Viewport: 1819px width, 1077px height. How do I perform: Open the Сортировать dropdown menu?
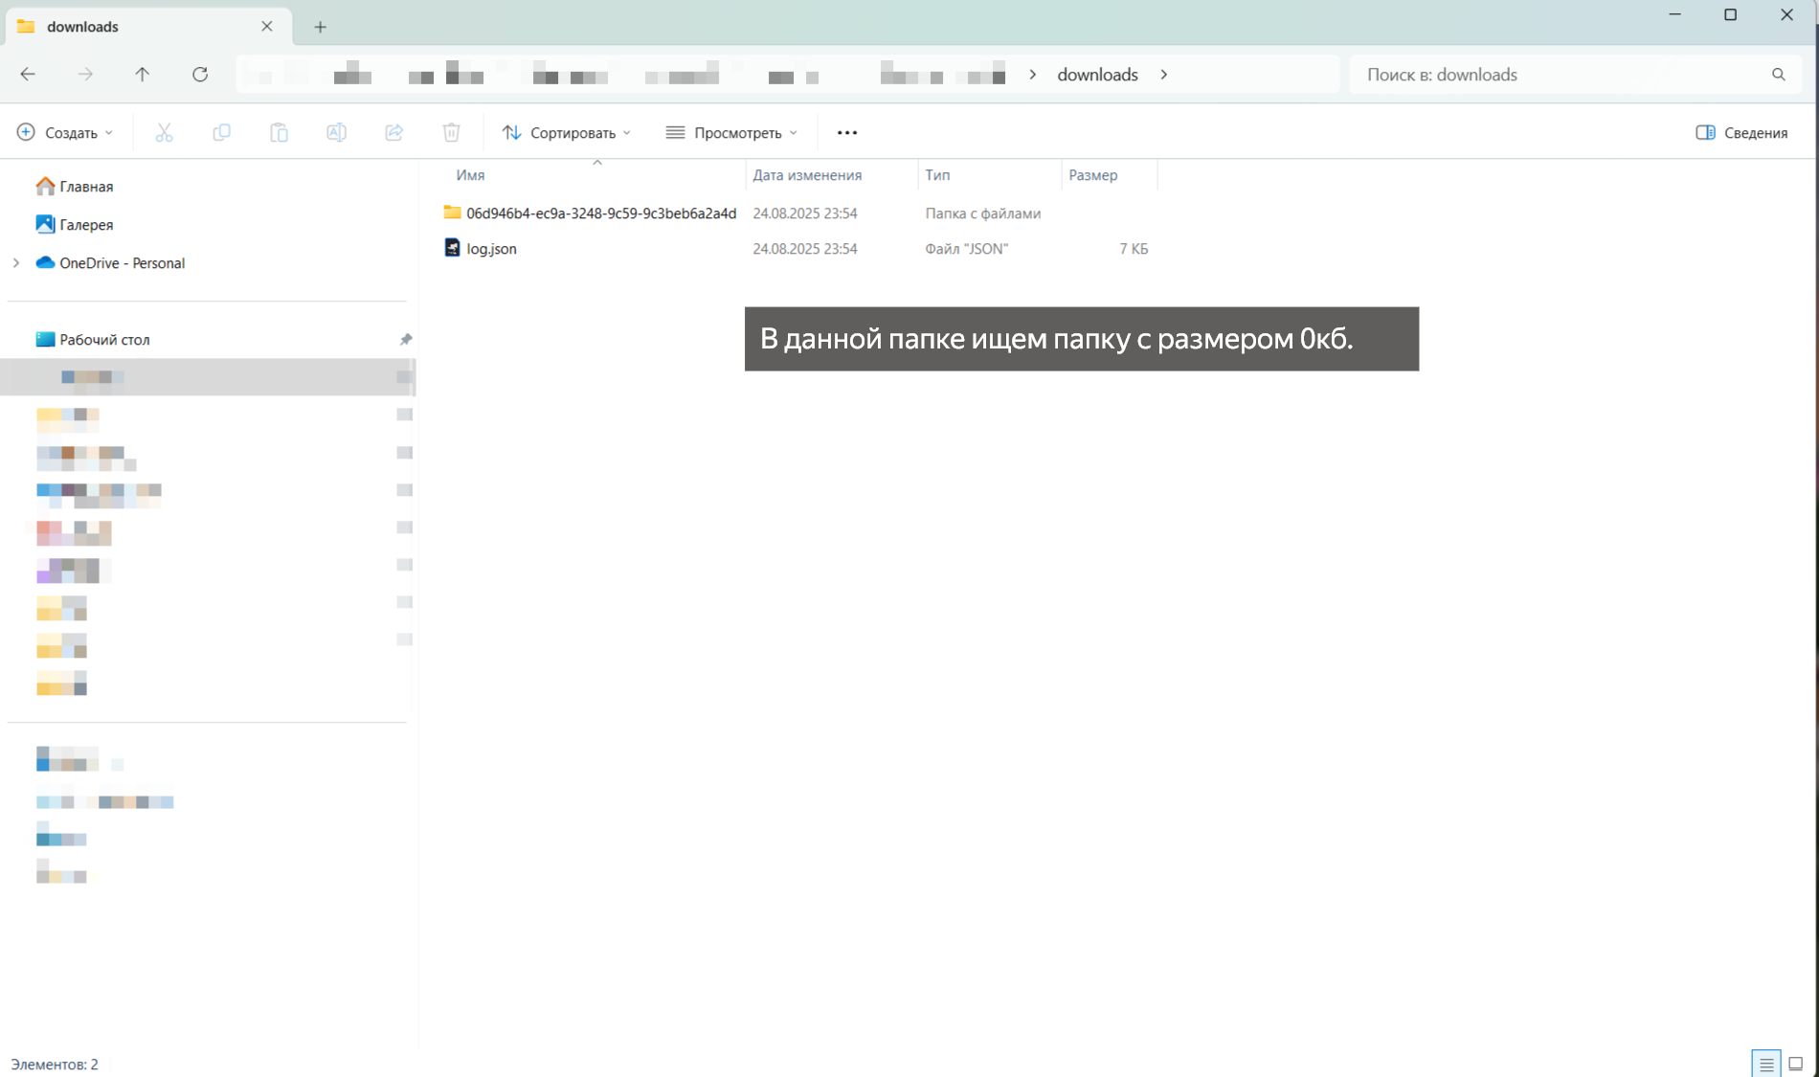pos(567,133)
